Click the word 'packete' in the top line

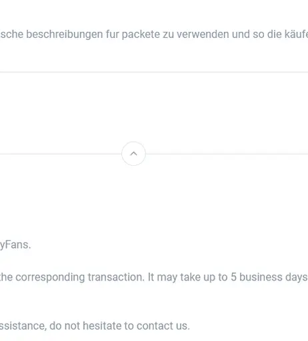(141, 35)
